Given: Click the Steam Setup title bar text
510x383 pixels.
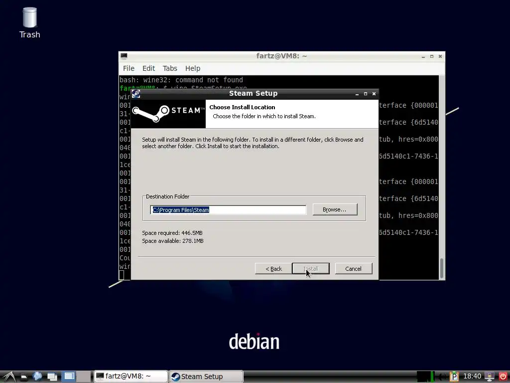Looking at the screenshot, I should [253, 93].
